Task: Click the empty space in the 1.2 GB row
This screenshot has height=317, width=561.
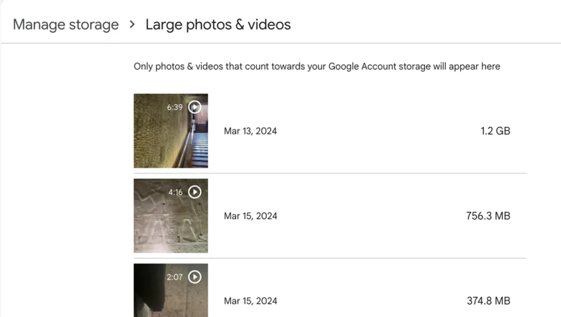Action: pyautogui.click(x=373, y=131)
